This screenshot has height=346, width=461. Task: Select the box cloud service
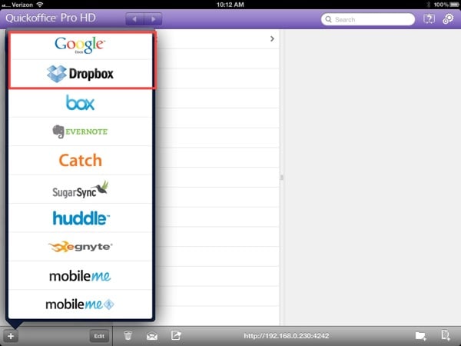pos(80,103)
